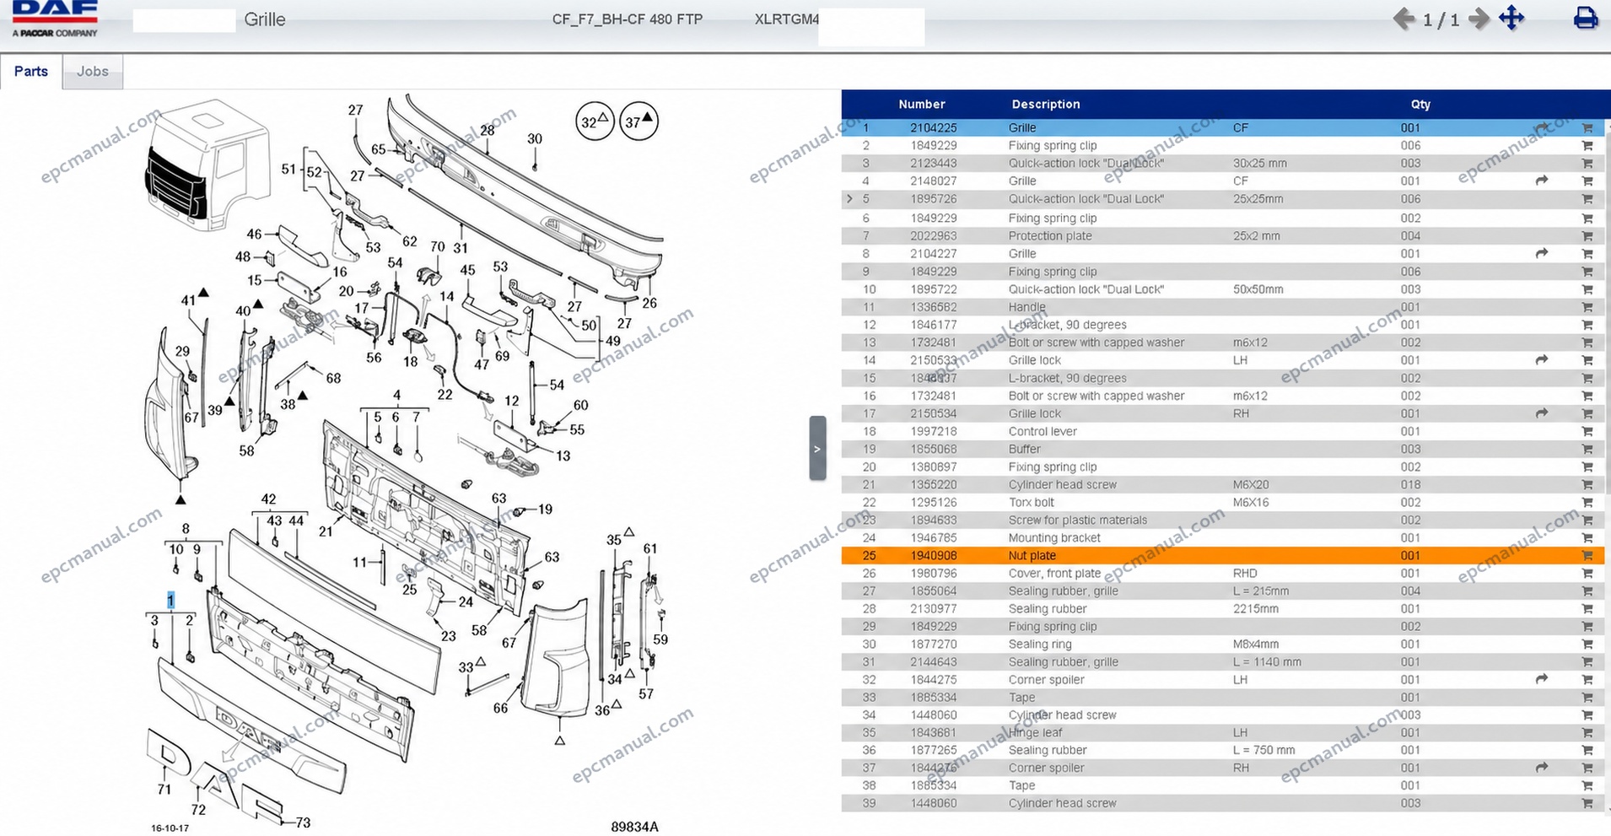Add Handle 1336562 to cart
The height and width of the screenshot is (836, 1611).
(1587, 307)
